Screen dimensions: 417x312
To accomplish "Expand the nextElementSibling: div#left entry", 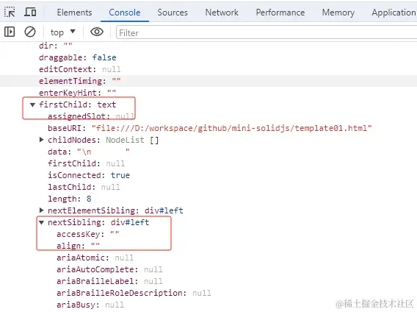I will point(41,210).
